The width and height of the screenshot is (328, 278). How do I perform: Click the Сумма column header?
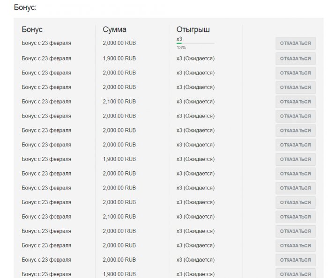tap(114, 29)
